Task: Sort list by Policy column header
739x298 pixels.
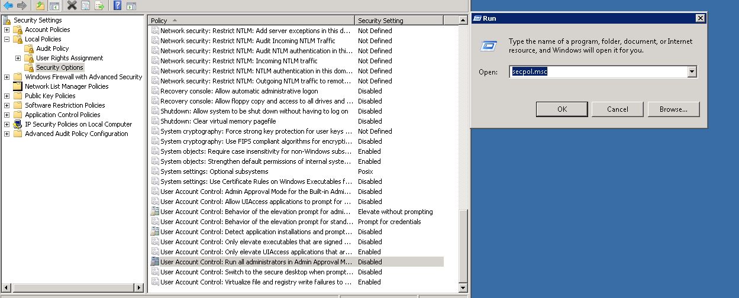Action: pyautogui.click(x=251, y=21)
